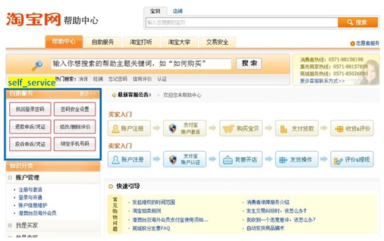This screenshot has height=241, width=384.
Task: Click the 退款申诉/凭证 button
Action: pos(30,127)
